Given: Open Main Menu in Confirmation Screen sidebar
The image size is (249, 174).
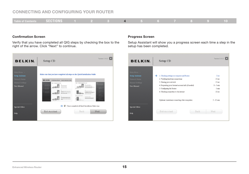Looking at the screenshot, I should pyautogui.click(x=19, y=72).
